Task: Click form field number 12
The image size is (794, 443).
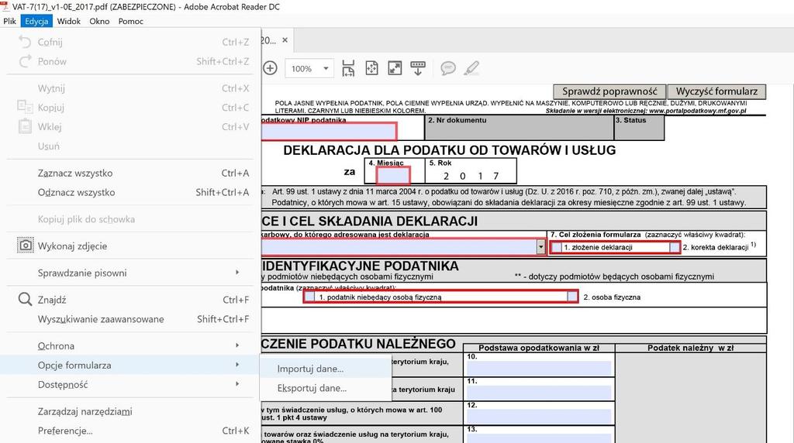Action: coord(539,416)
